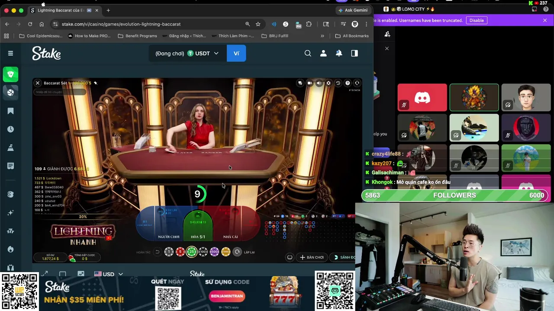Select the purple 500 chip

(x=214, y=252)
